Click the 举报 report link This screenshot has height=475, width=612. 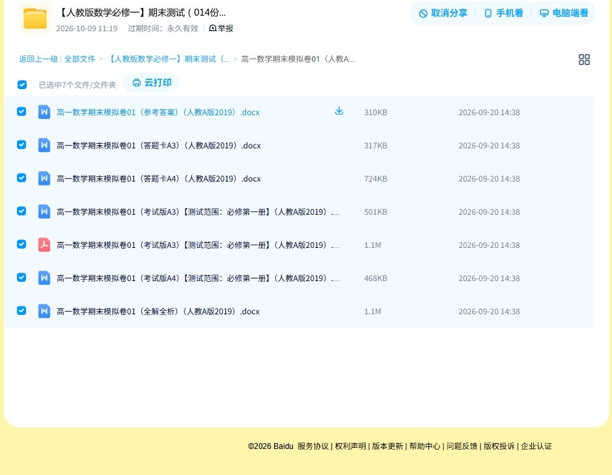[221, 28]
